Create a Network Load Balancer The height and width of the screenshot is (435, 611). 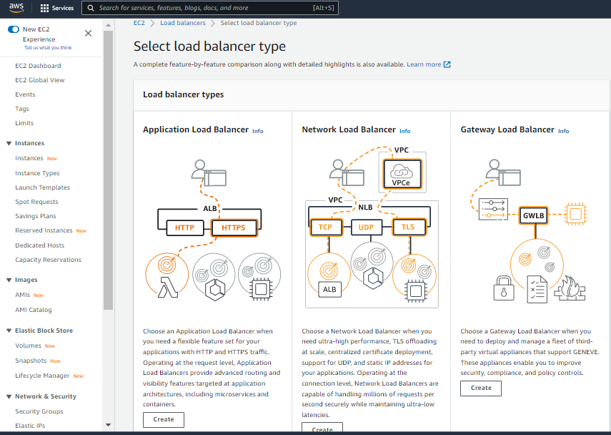click(322, 429)
